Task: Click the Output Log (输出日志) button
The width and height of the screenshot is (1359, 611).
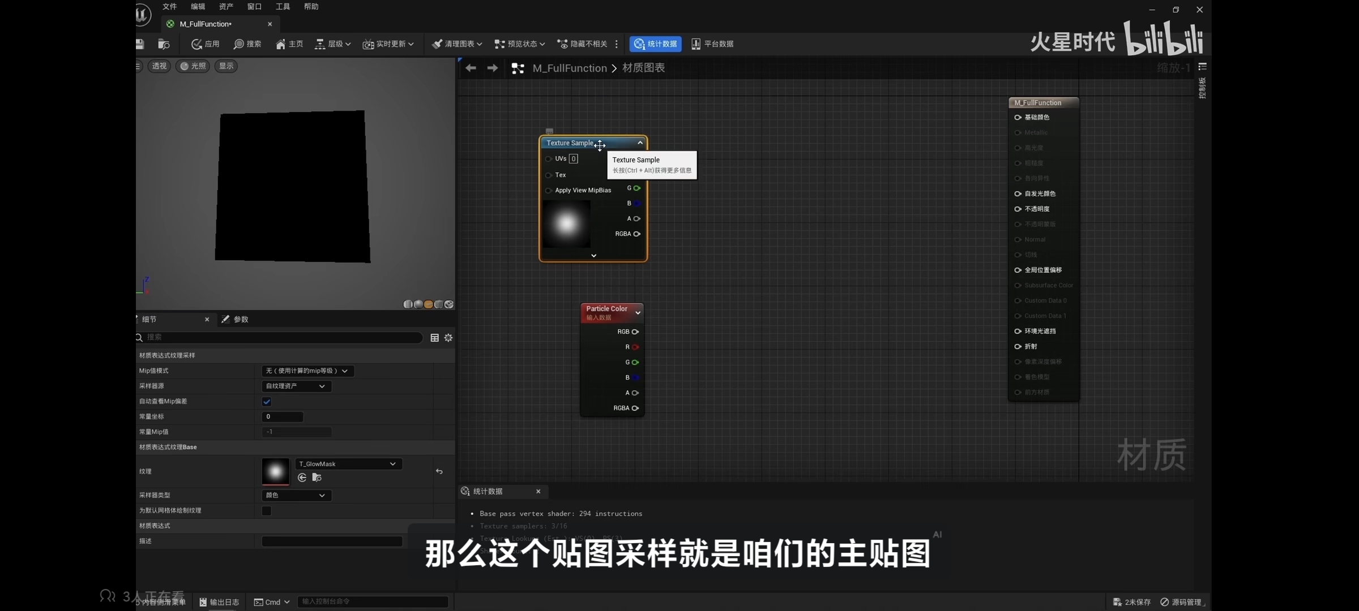Action: coord(219,602)
